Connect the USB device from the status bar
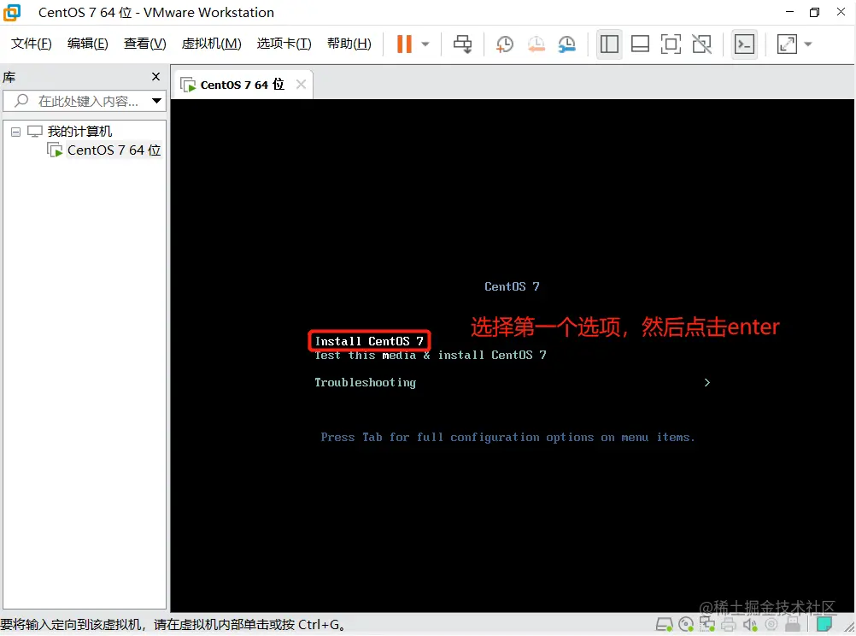 (791, 625)
